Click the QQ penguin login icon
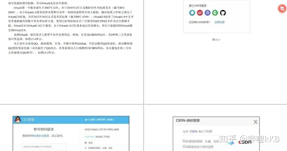The image size is (287, 151). [x=192, y=13]
